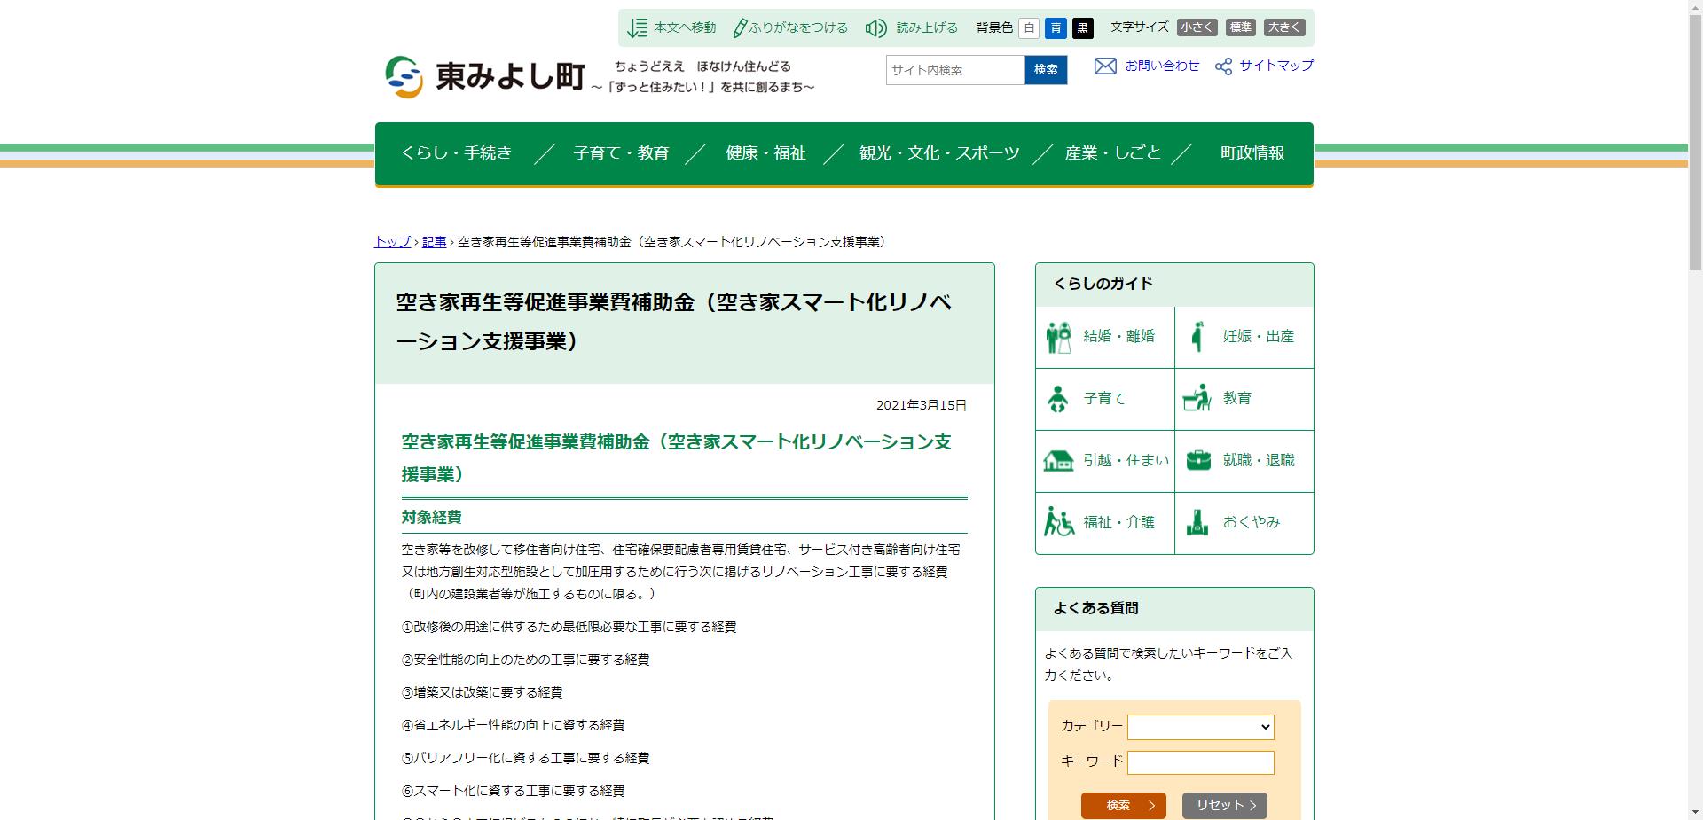Open お問い合わせ via the mail icon
1703x820 pixels.
[1105, 66]
